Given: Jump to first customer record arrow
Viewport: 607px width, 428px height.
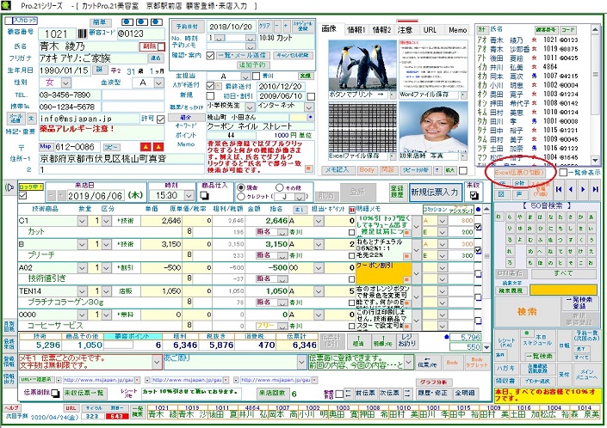Looking at the screenshot, I should (558, 189).
